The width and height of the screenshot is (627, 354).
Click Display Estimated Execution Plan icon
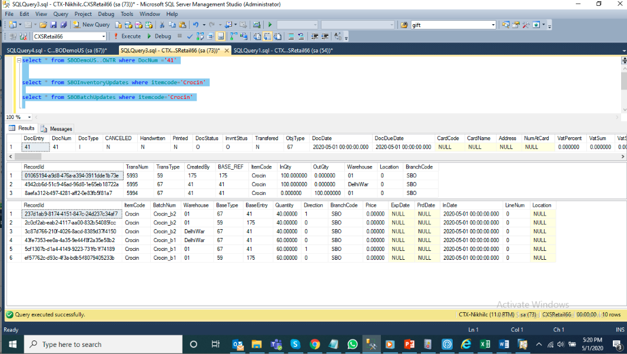200,37
